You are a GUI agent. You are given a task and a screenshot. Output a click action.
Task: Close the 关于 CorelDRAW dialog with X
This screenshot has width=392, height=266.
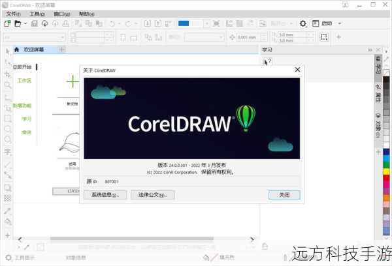tap(297, 70)
